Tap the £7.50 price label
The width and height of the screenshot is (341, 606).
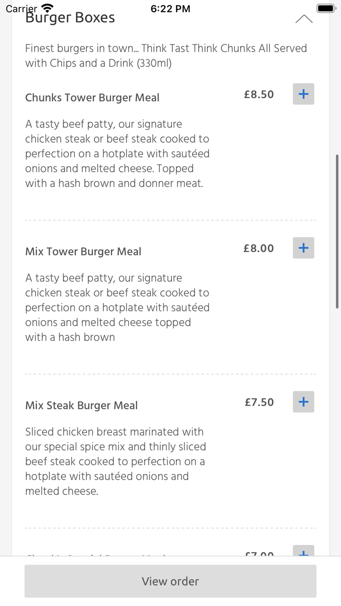(x=259, y=402)
